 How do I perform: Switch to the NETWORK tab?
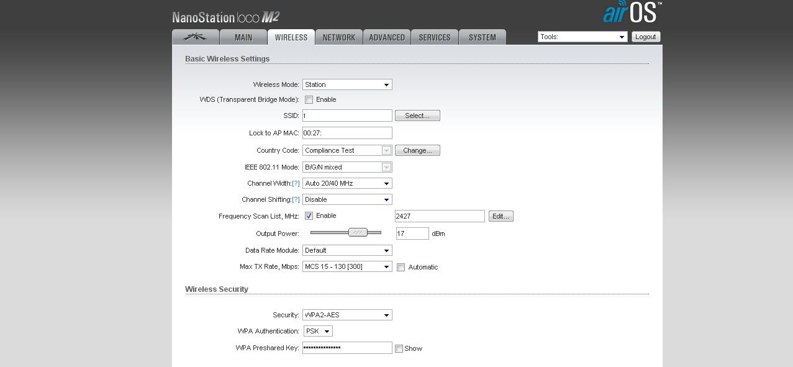(338, 37)
